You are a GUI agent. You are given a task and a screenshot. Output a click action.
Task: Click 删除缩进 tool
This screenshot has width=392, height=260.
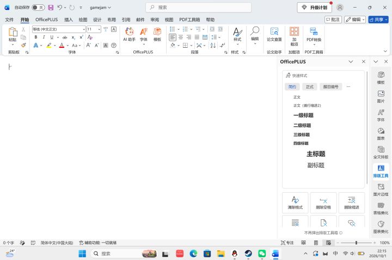coord(352,202)
